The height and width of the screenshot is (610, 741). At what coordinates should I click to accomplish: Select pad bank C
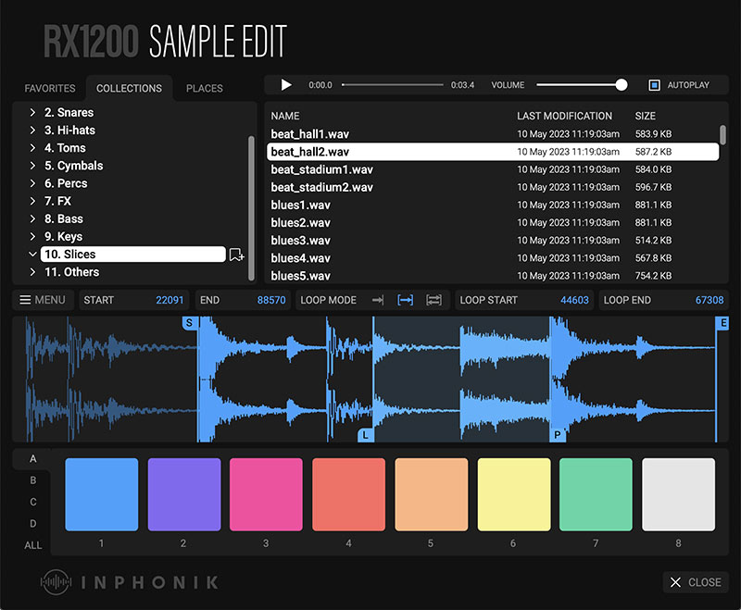(x=32, y=502)
